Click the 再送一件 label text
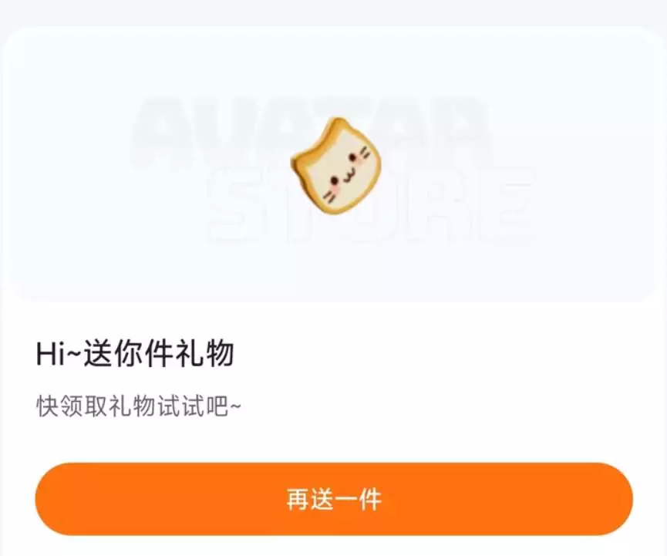 point(334,499)
